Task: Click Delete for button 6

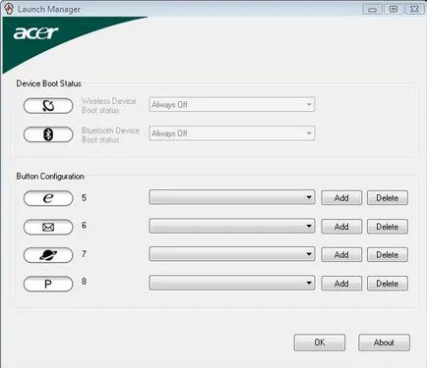Action: coord(388,227)
